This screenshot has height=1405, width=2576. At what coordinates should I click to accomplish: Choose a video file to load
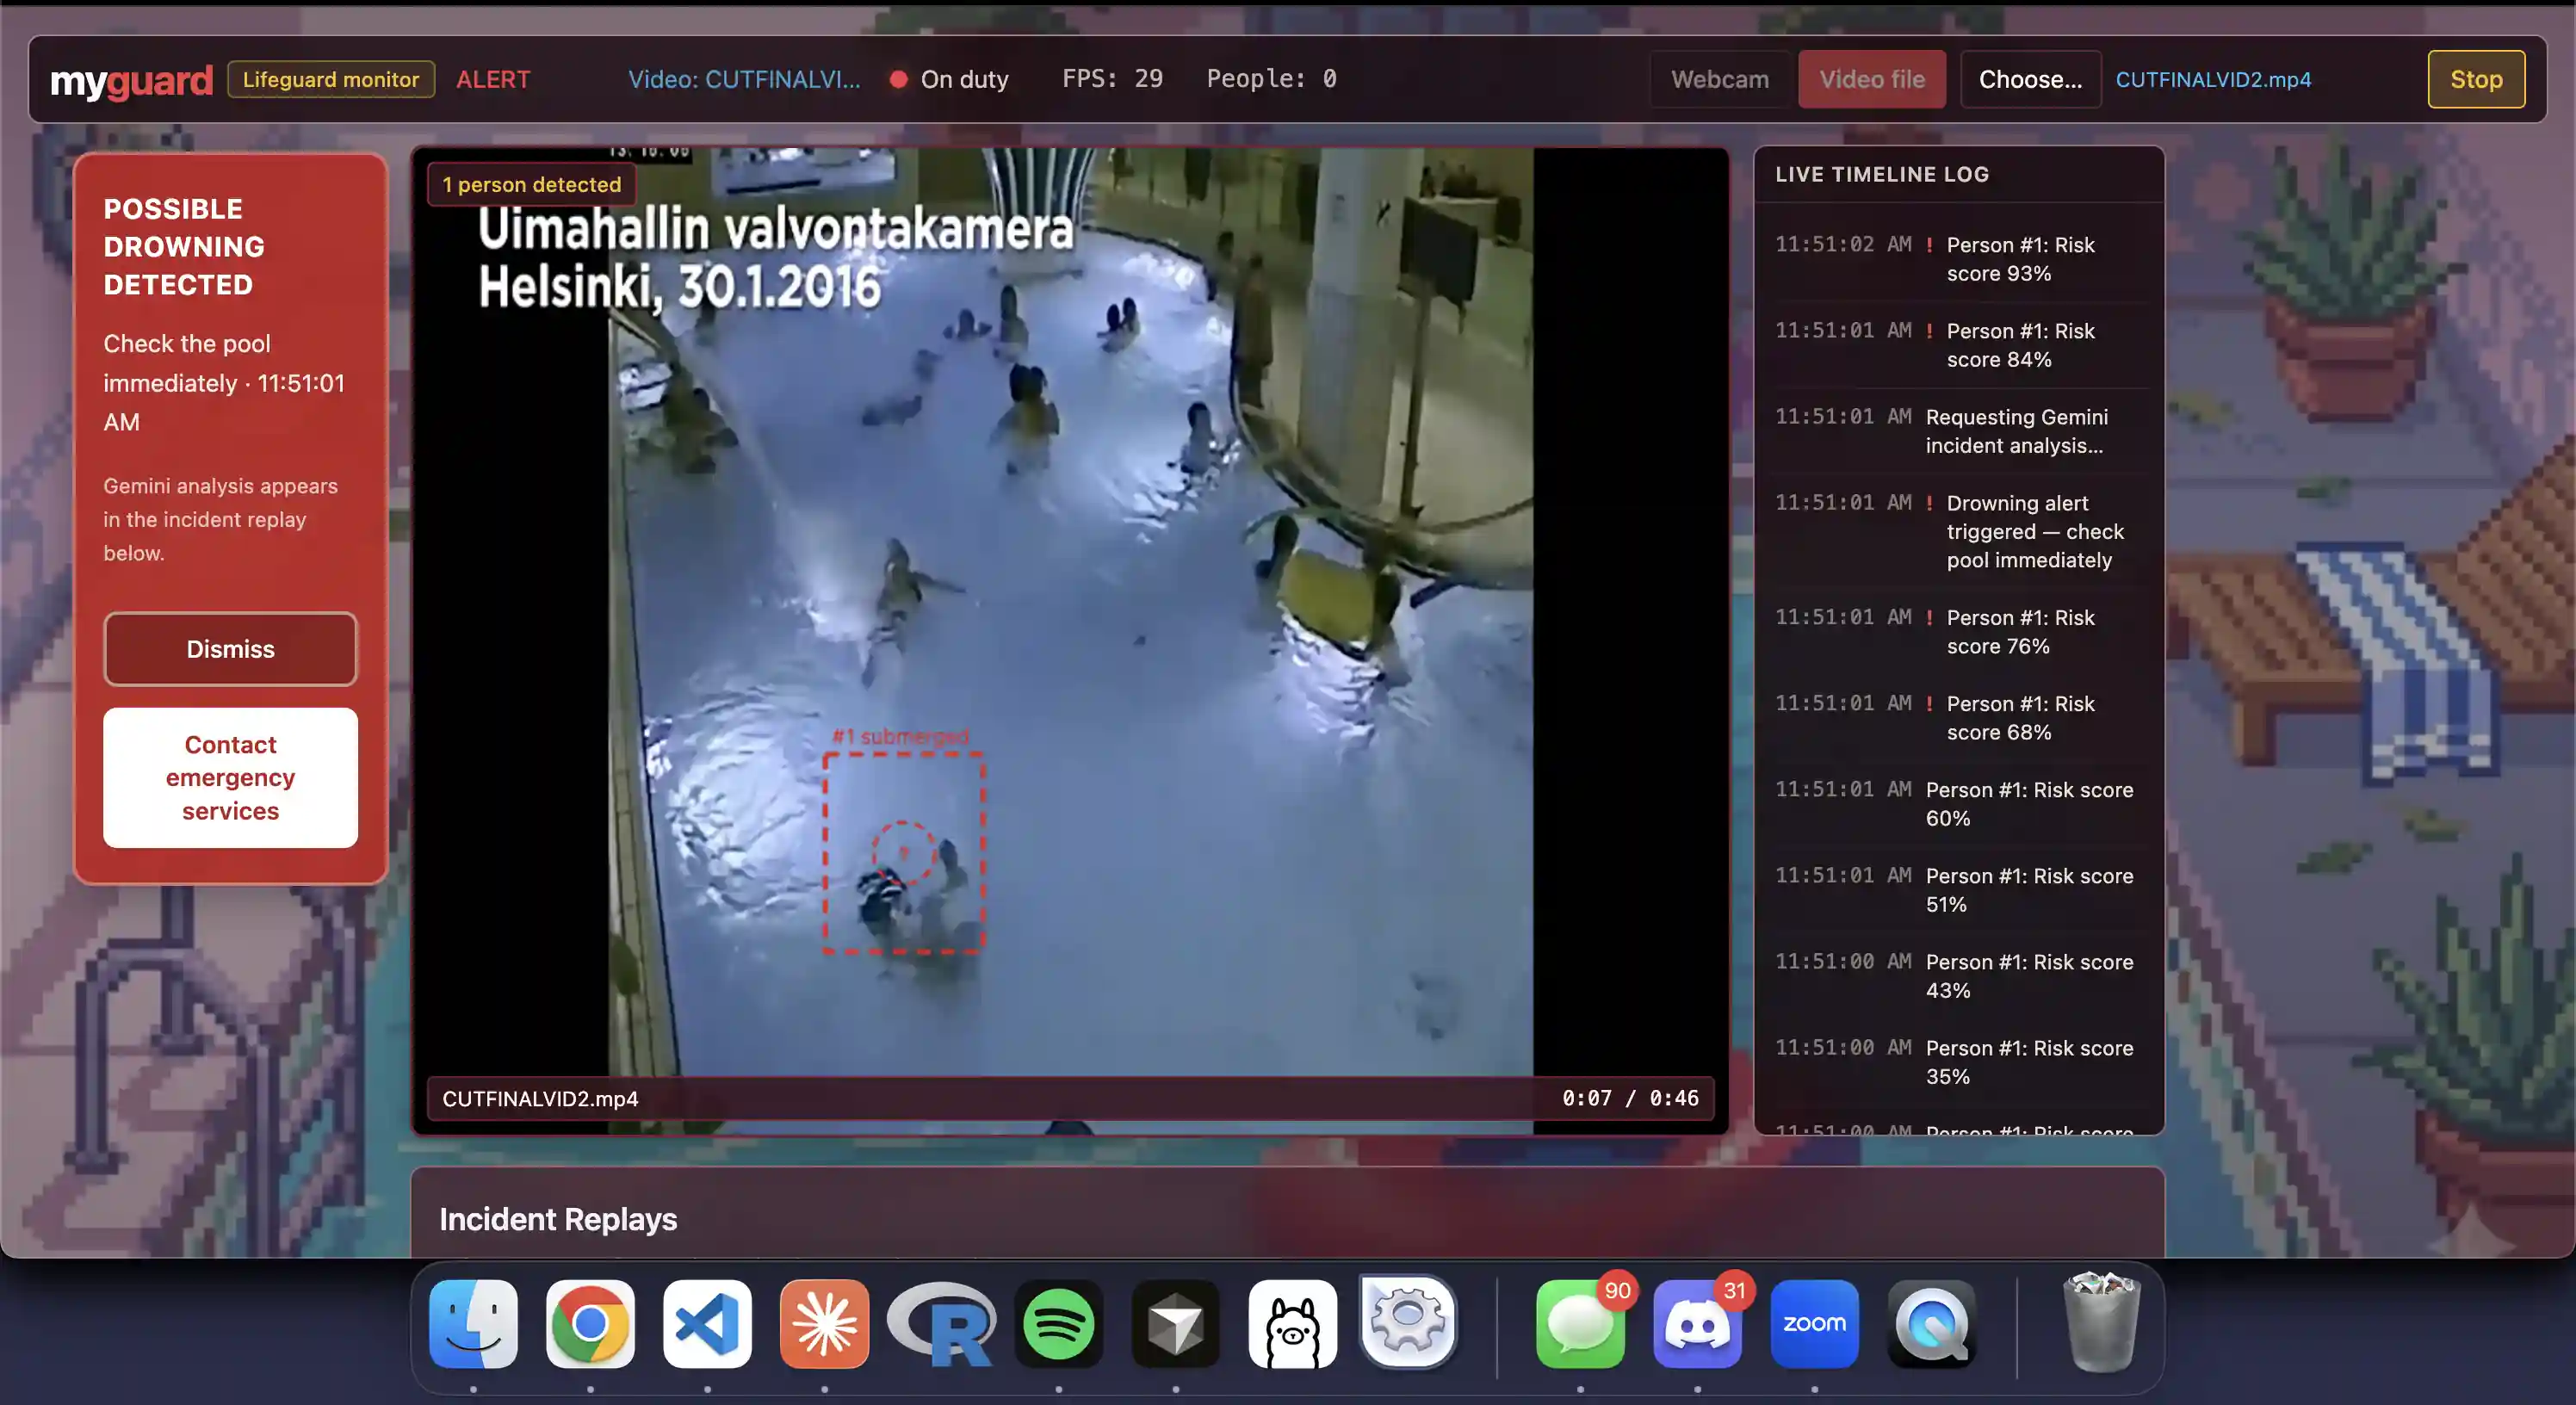[x=2030, y=79]
